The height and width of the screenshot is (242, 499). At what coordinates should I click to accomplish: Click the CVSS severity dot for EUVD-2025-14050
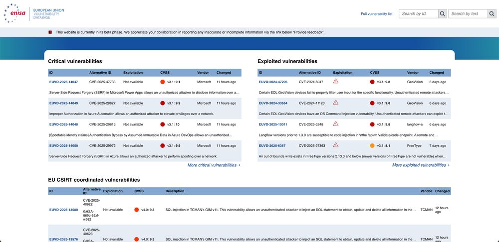[x=162, y=146]
